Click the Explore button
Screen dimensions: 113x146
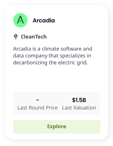coord(57,126)
